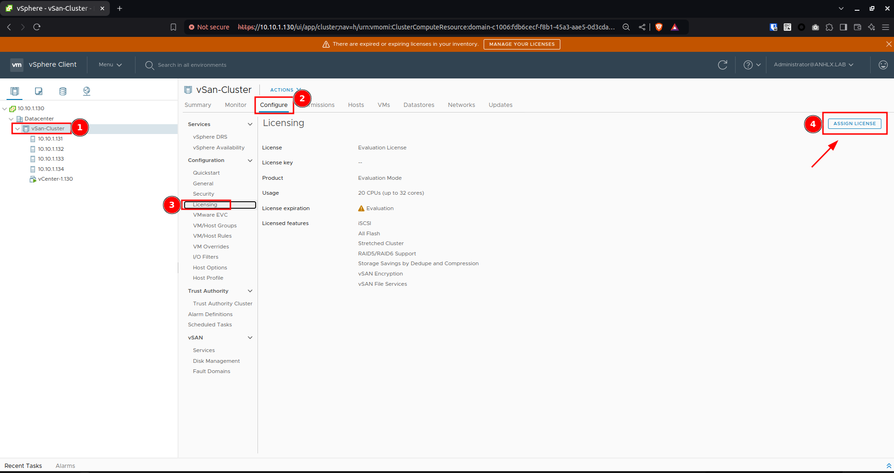Open the Networking inventory view icon
Viewport: 894px width, 473px height.
(x=86, y=91)
